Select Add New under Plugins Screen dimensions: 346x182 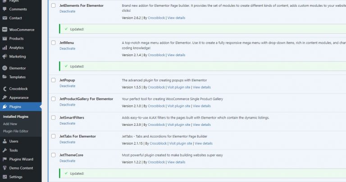point(10,124)
